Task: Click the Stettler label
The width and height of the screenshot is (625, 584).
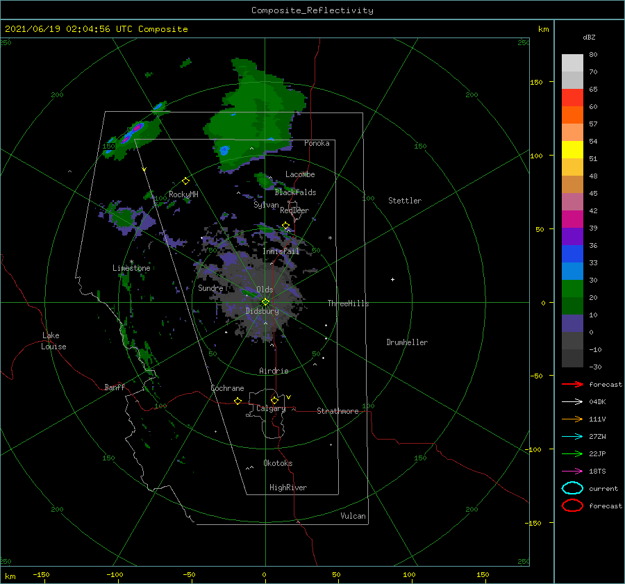Action: (405, 201)
